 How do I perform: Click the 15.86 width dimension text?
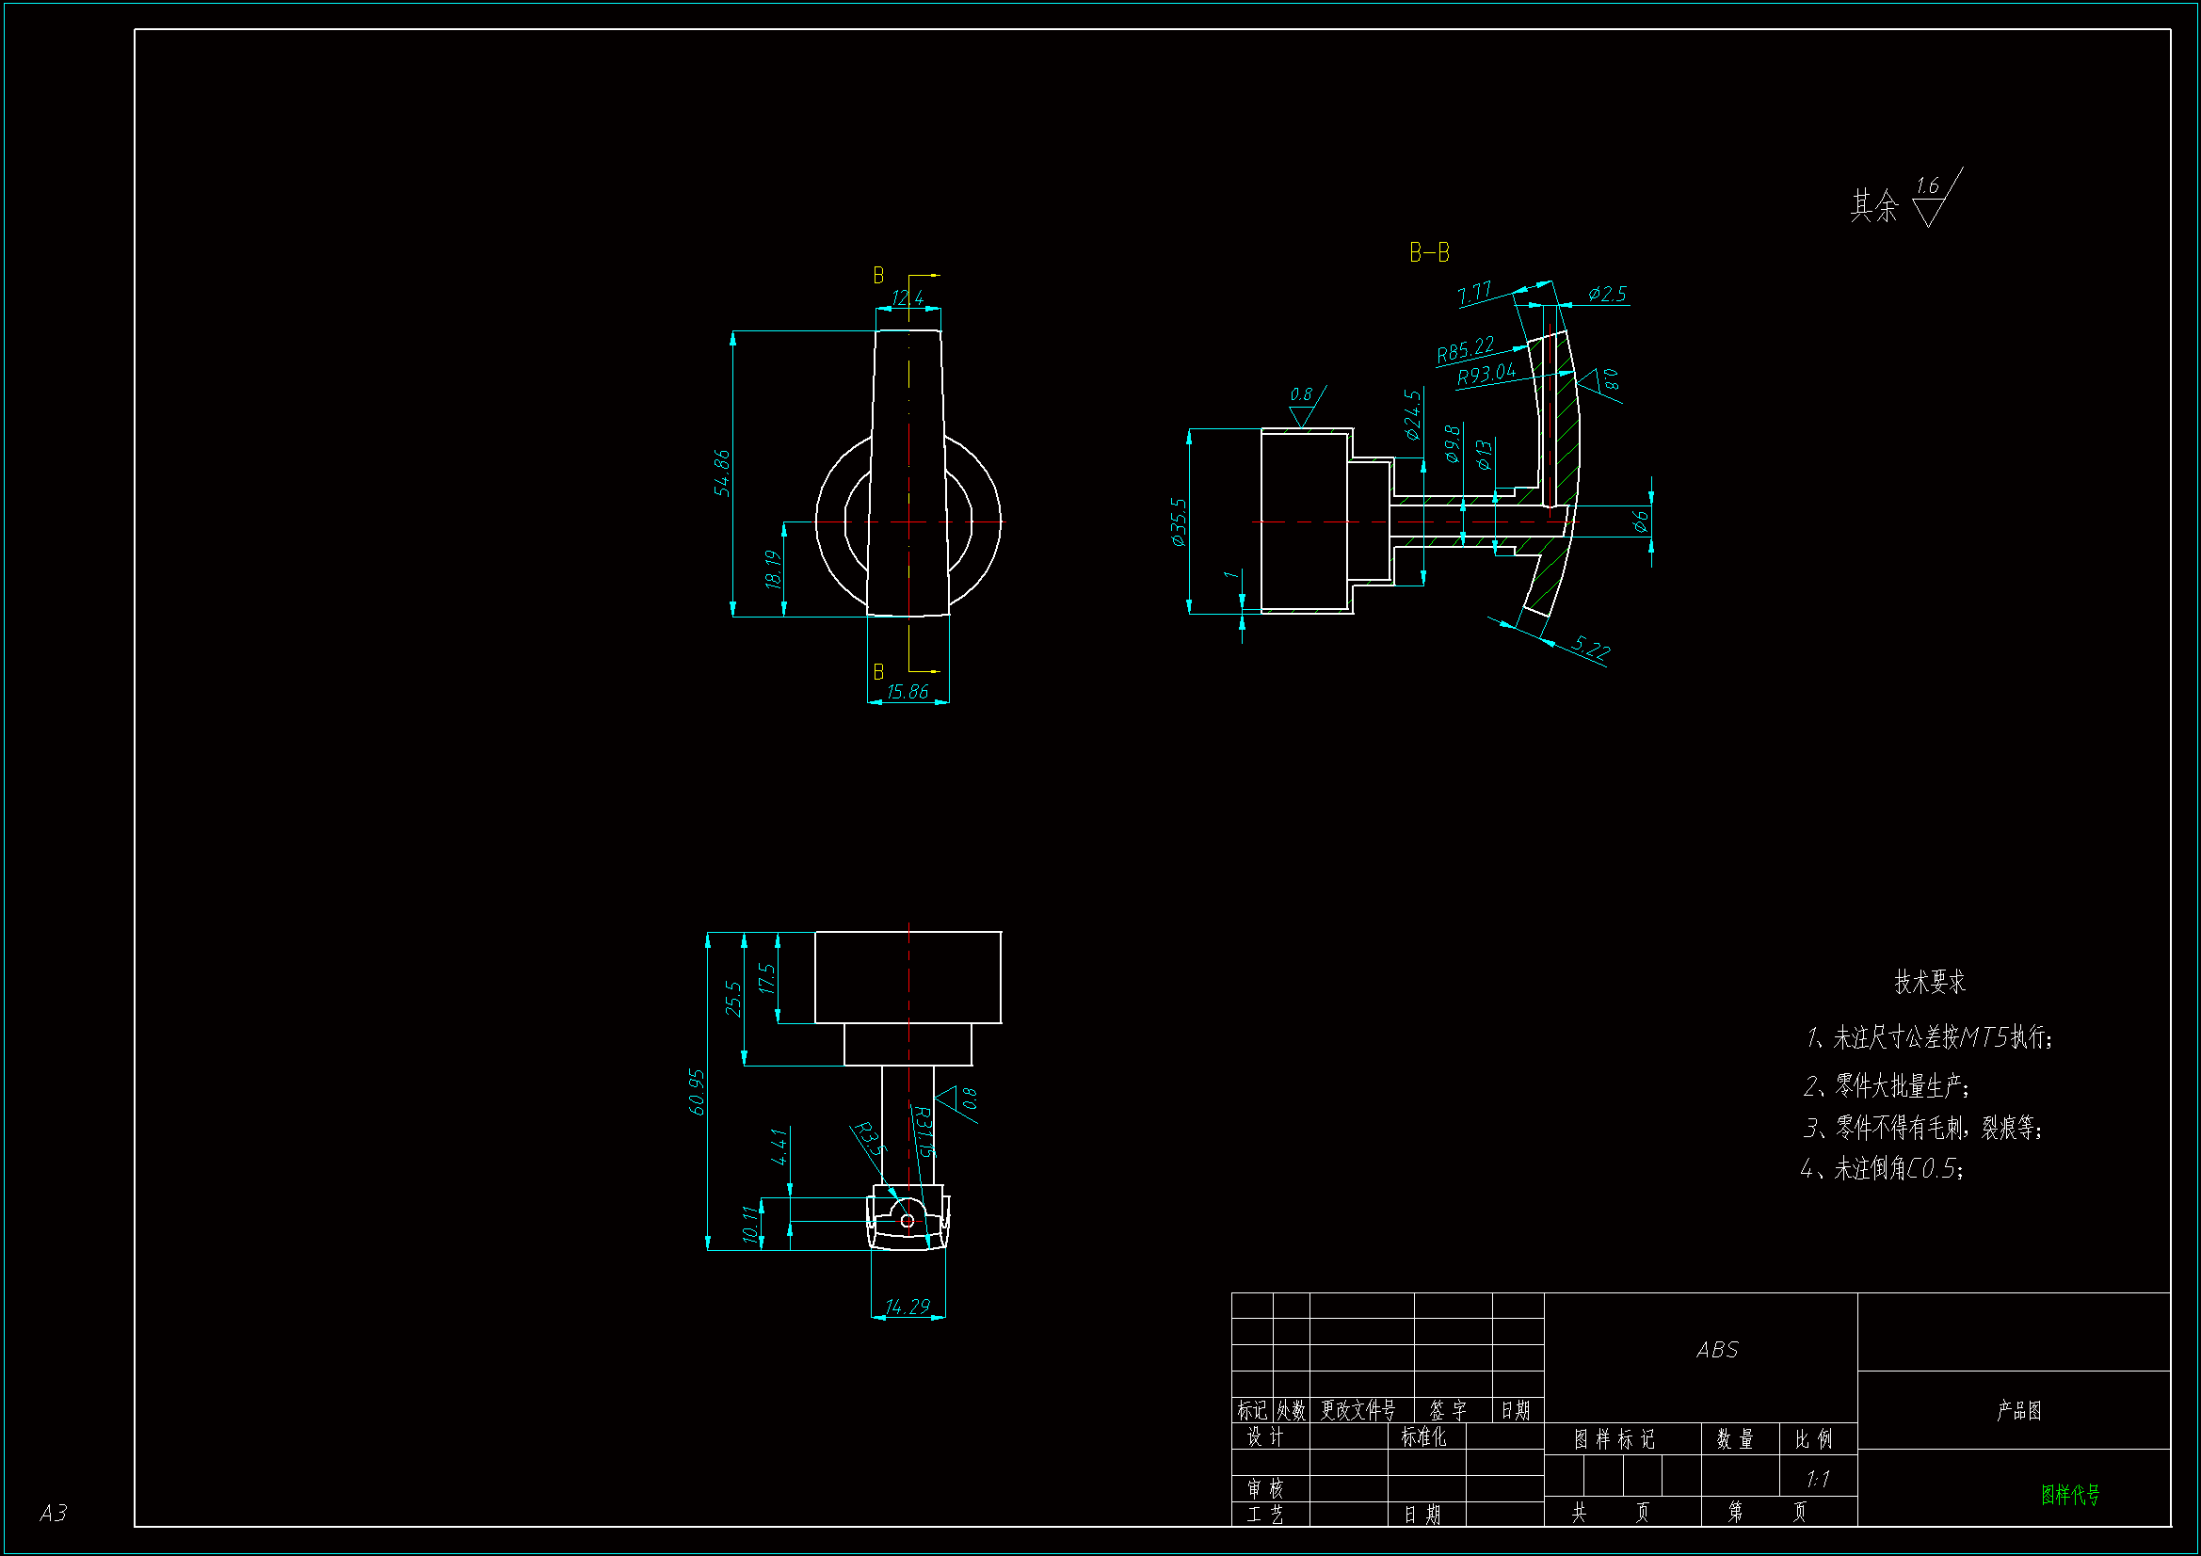tap(907, 691)
